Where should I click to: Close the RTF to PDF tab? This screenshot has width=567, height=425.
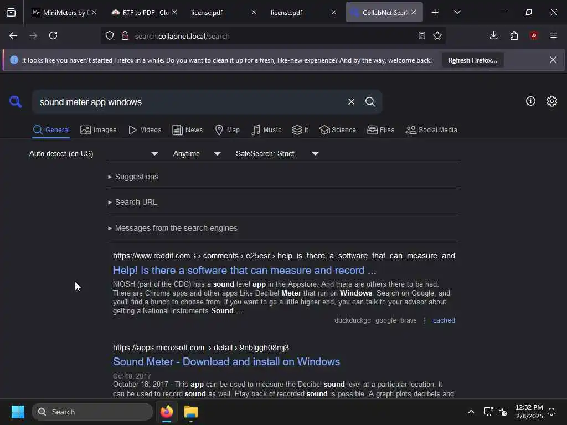[174, 12]
